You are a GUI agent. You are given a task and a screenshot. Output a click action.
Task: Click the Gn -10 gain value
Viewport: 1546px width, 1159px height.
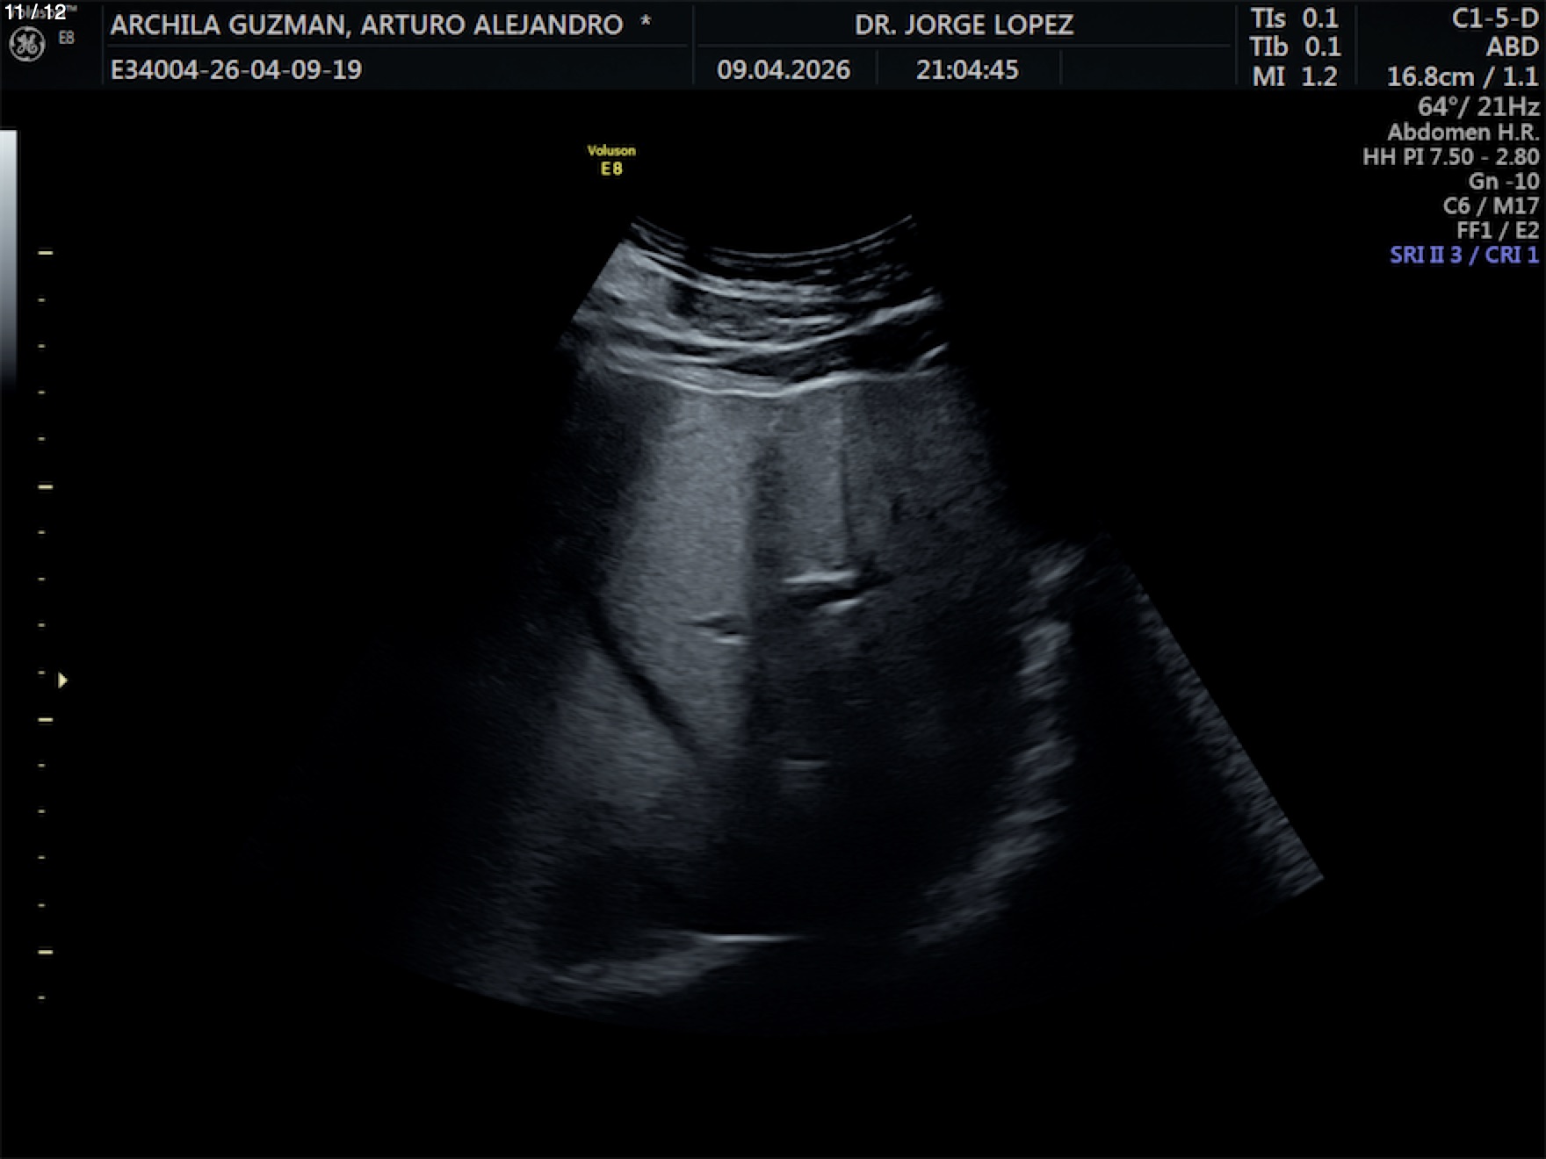coord(1503,182)
